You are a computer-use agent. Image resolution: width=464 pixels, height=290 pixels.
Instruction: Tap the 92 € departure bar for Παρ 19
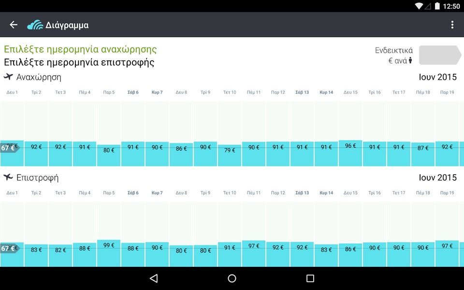click(x=447, y=154)
